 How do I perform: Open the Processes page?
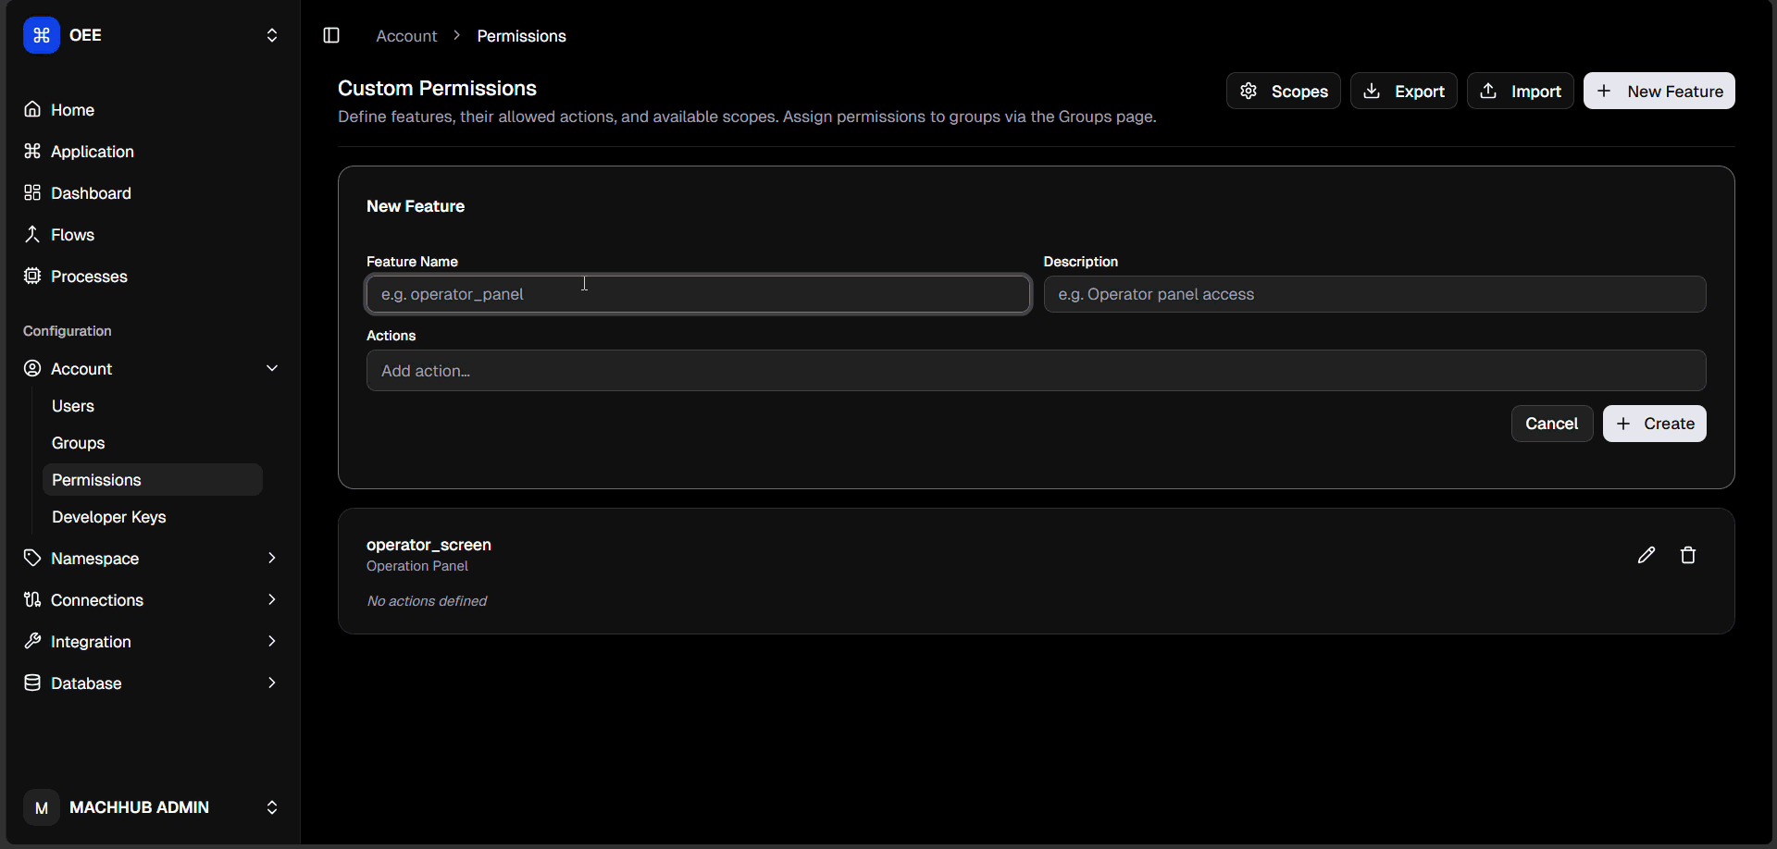89,277
